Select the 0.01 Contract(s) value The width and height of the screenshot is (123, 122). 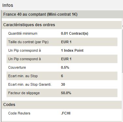coord(75,33)
